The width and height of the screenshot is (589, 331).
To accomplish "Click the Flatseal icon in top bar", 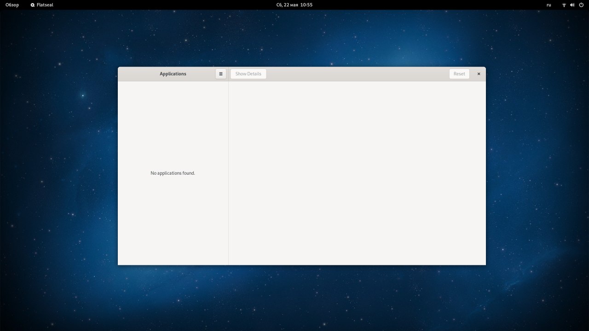I will pos(33,5).
